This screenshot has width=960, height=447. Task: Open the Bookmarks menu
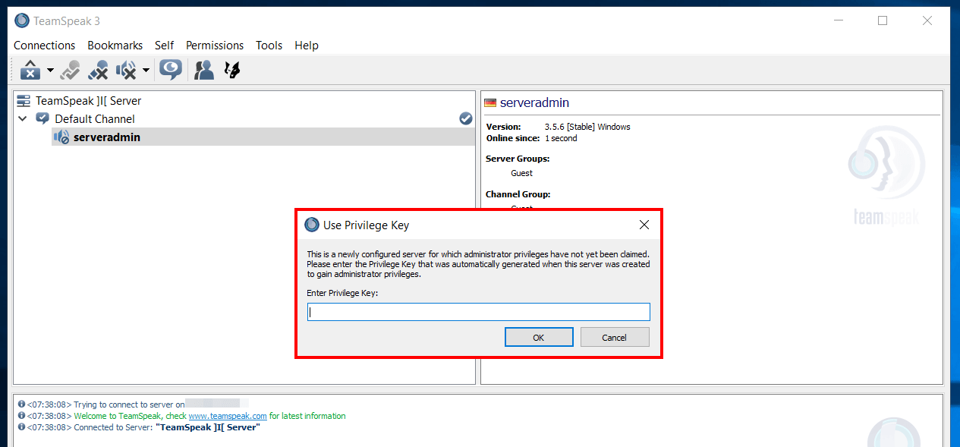pyautogui.click(x=115, y=46)
